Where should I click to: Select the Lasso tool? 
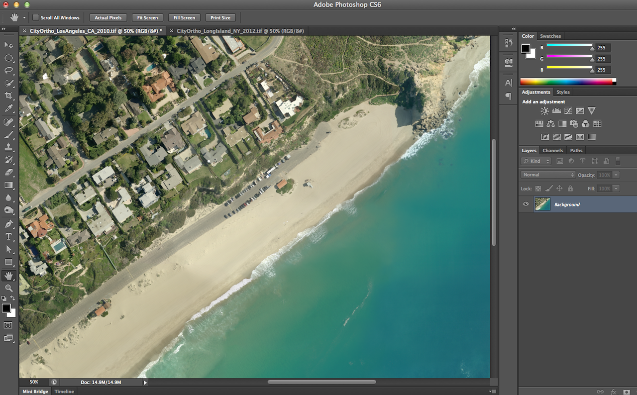[8, 71]
